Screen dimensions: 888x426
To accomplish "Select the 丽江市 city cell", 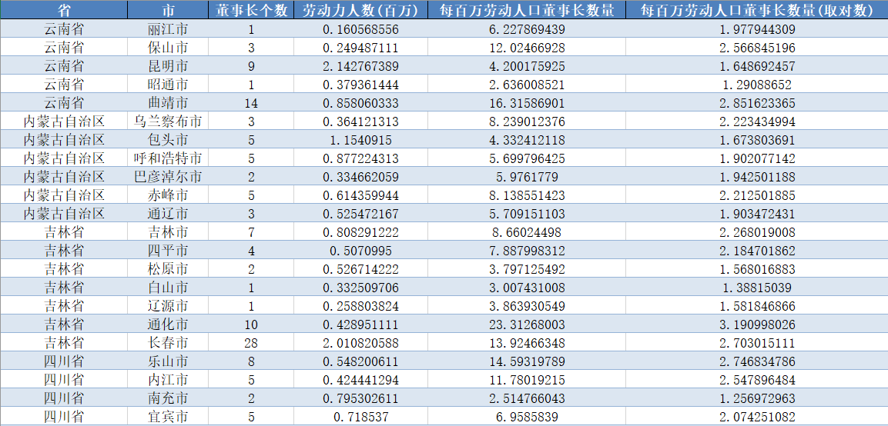I will tap(168, 29).
